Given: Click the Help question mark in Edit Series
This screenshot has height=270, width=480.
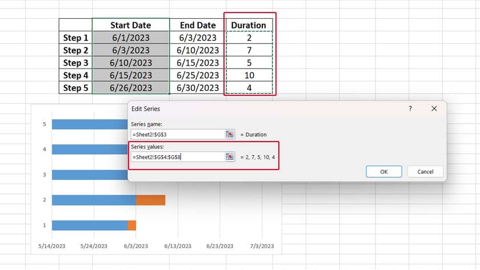Looking at the screenshot, I should [x=410, y=108].
